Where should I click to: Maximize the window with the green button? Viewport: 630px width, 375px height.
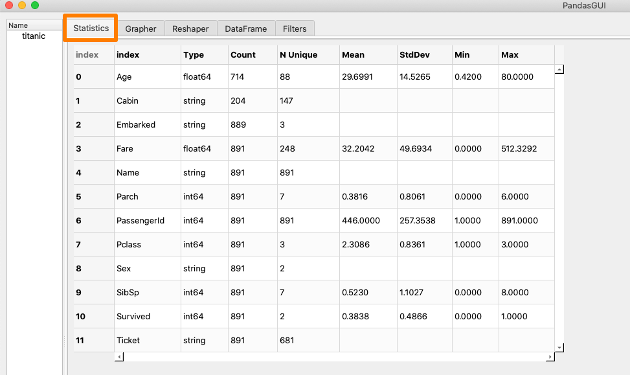pyautogui.click(x=34, y=5)
